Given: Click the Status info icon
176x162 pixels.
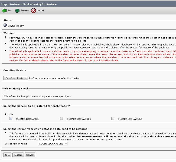Looking at the screenshot, I should click(5, 25).
